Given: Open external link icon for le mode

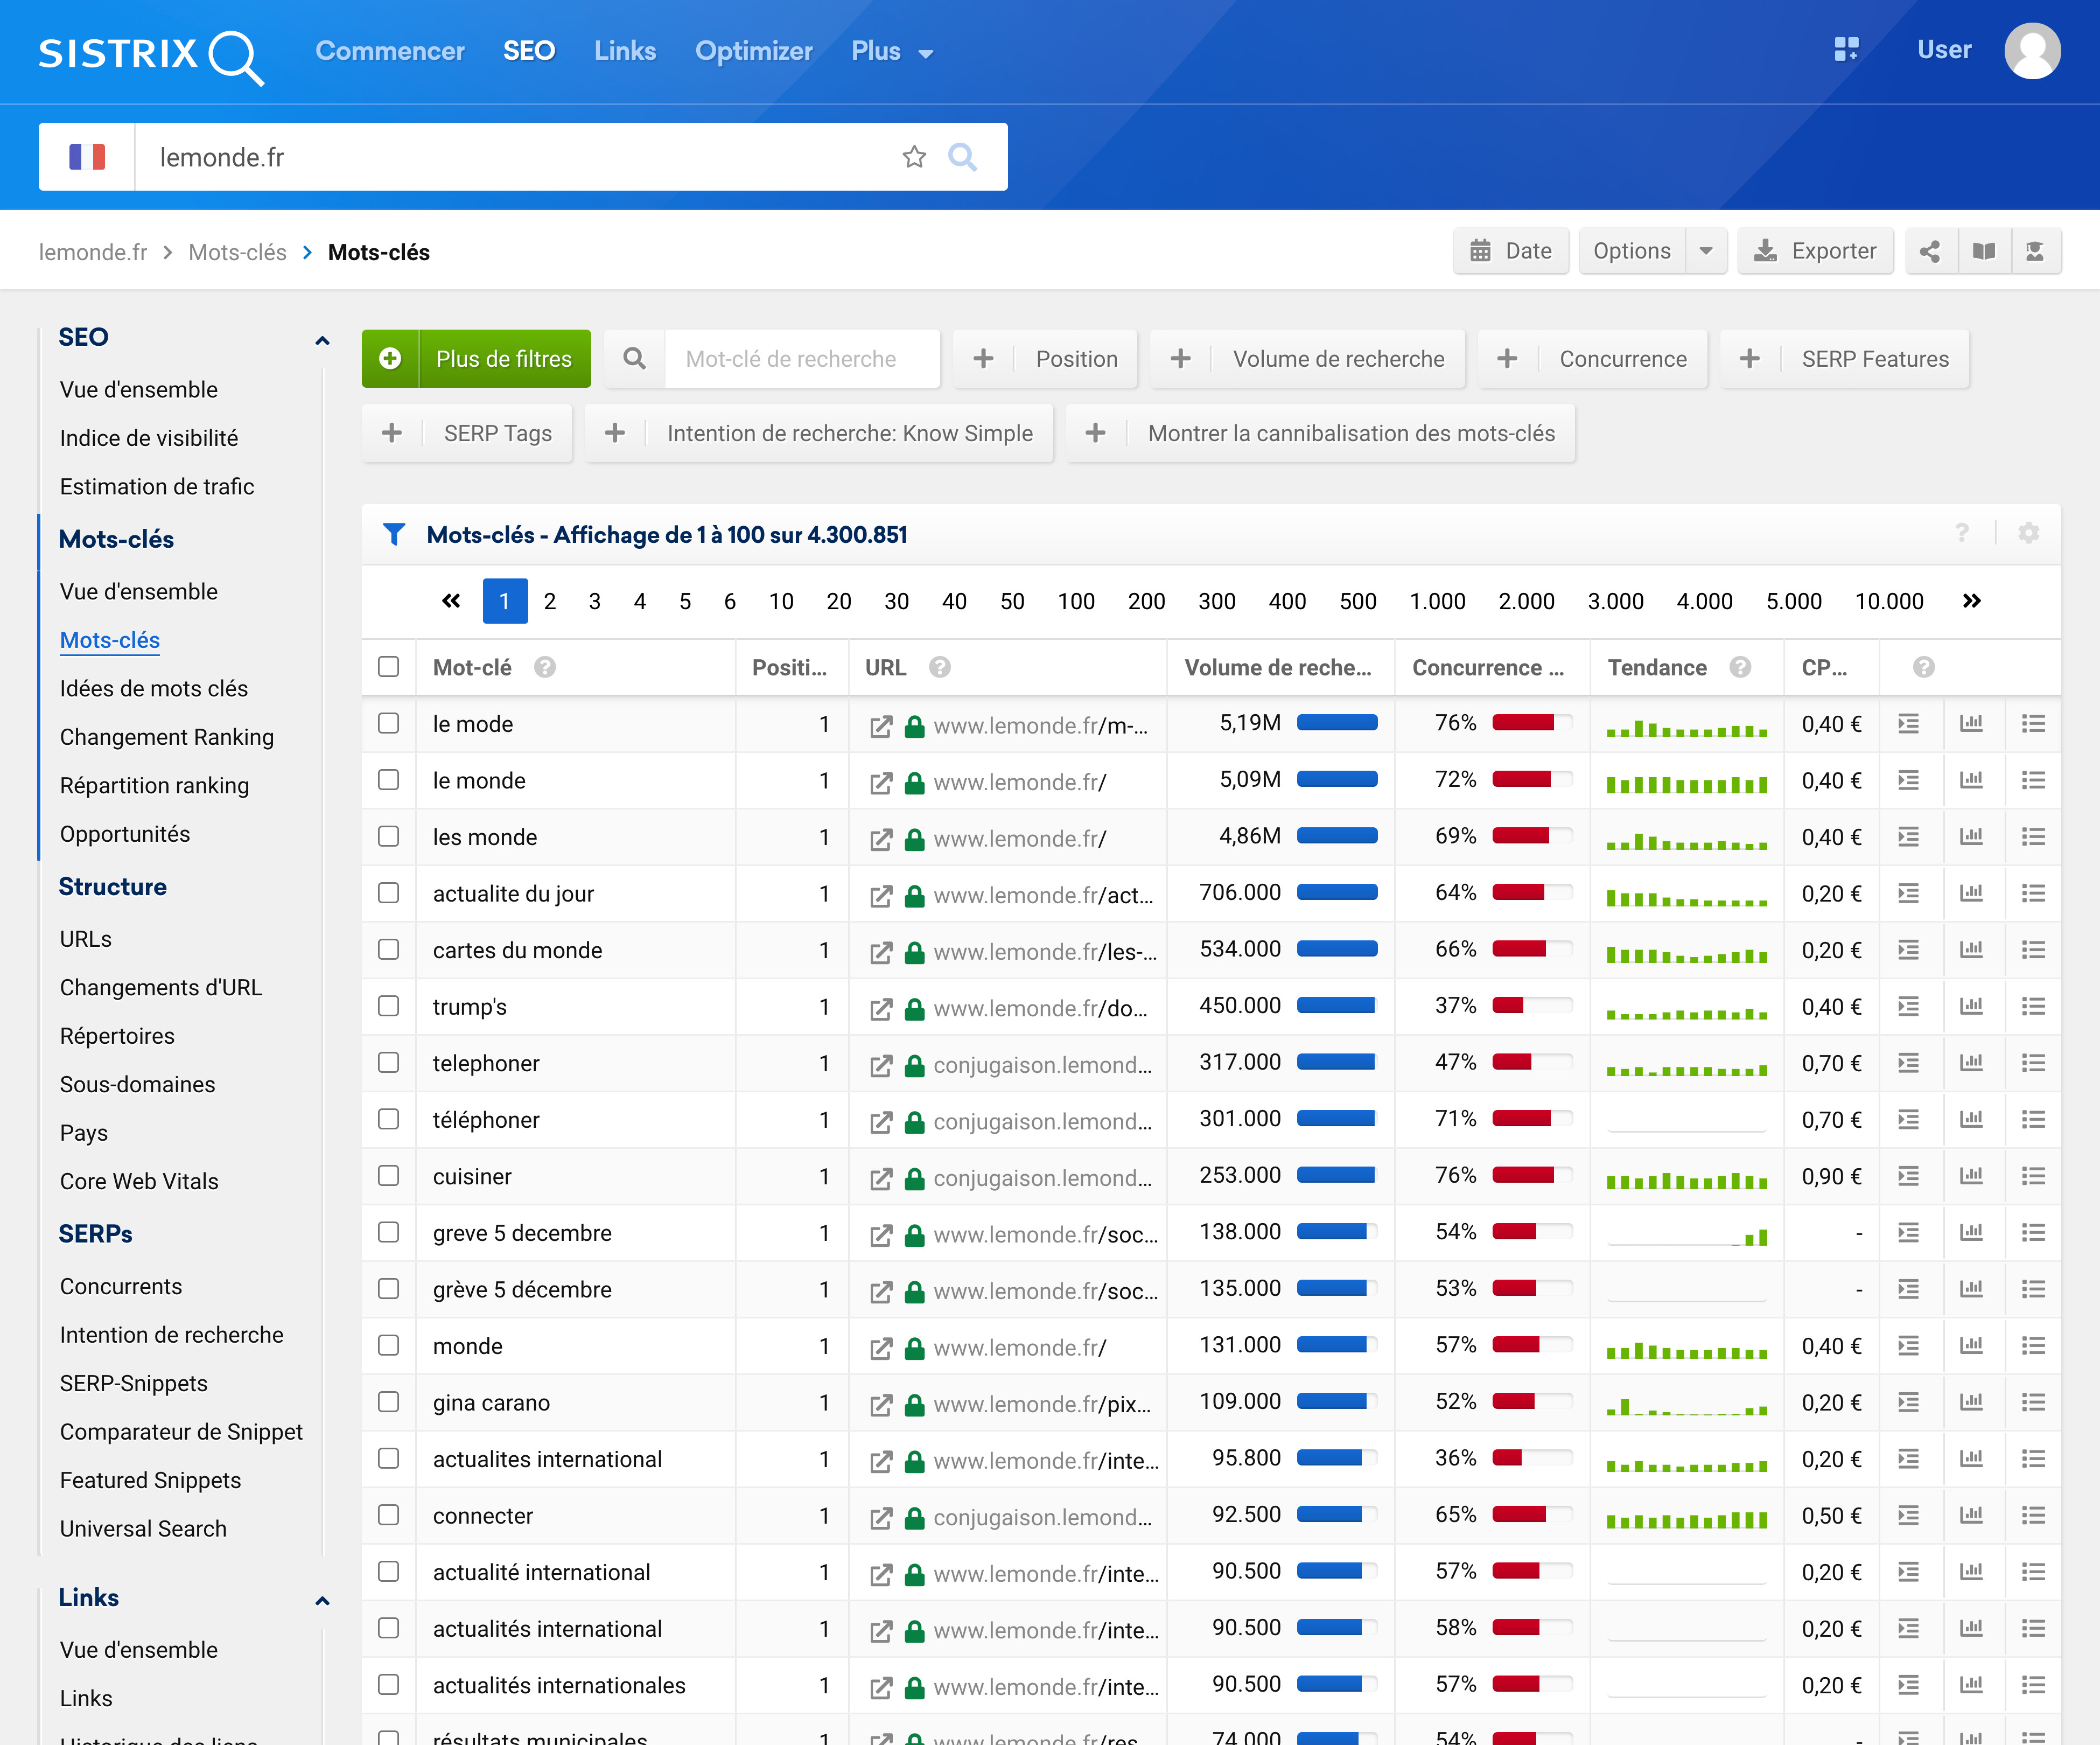Looking at the screenshot, I should click(x=880, y=726).
